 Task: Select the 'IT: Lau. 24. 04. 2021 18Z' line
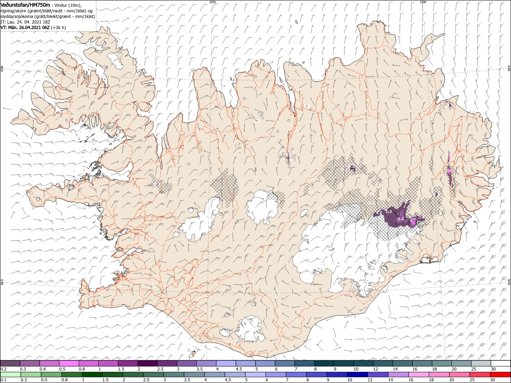pos(25,22)
